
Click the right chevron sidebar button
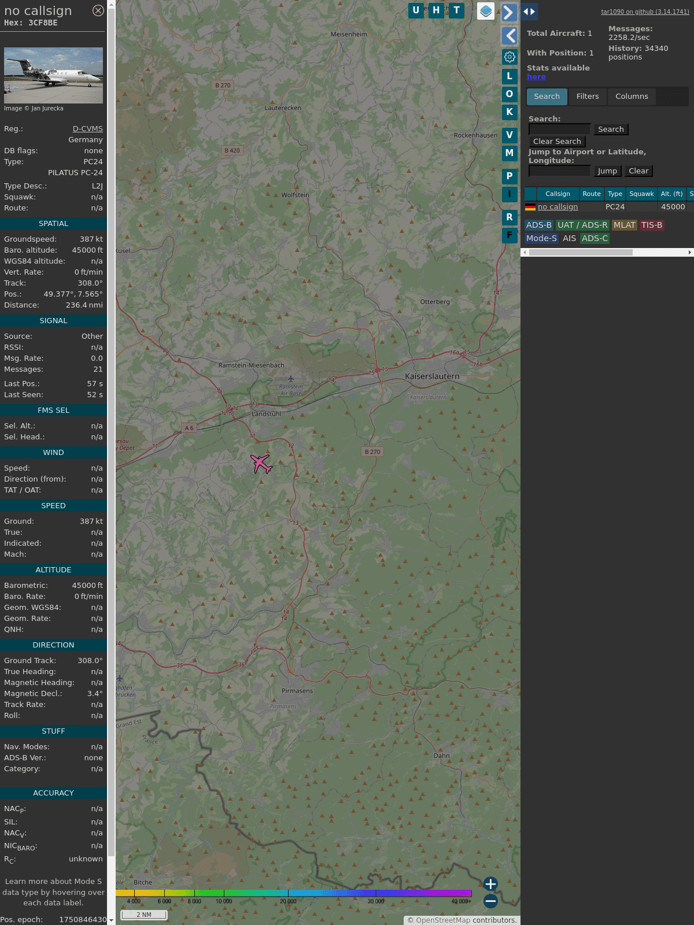coord(509,12)
